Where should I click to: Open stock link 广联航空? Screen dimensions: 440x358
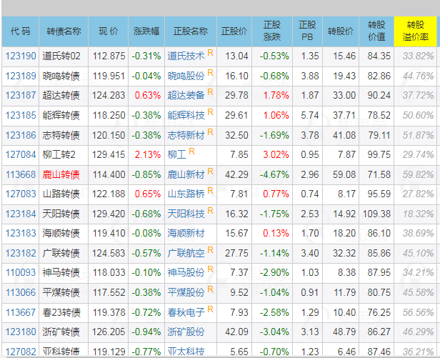[x=186, y=253]
